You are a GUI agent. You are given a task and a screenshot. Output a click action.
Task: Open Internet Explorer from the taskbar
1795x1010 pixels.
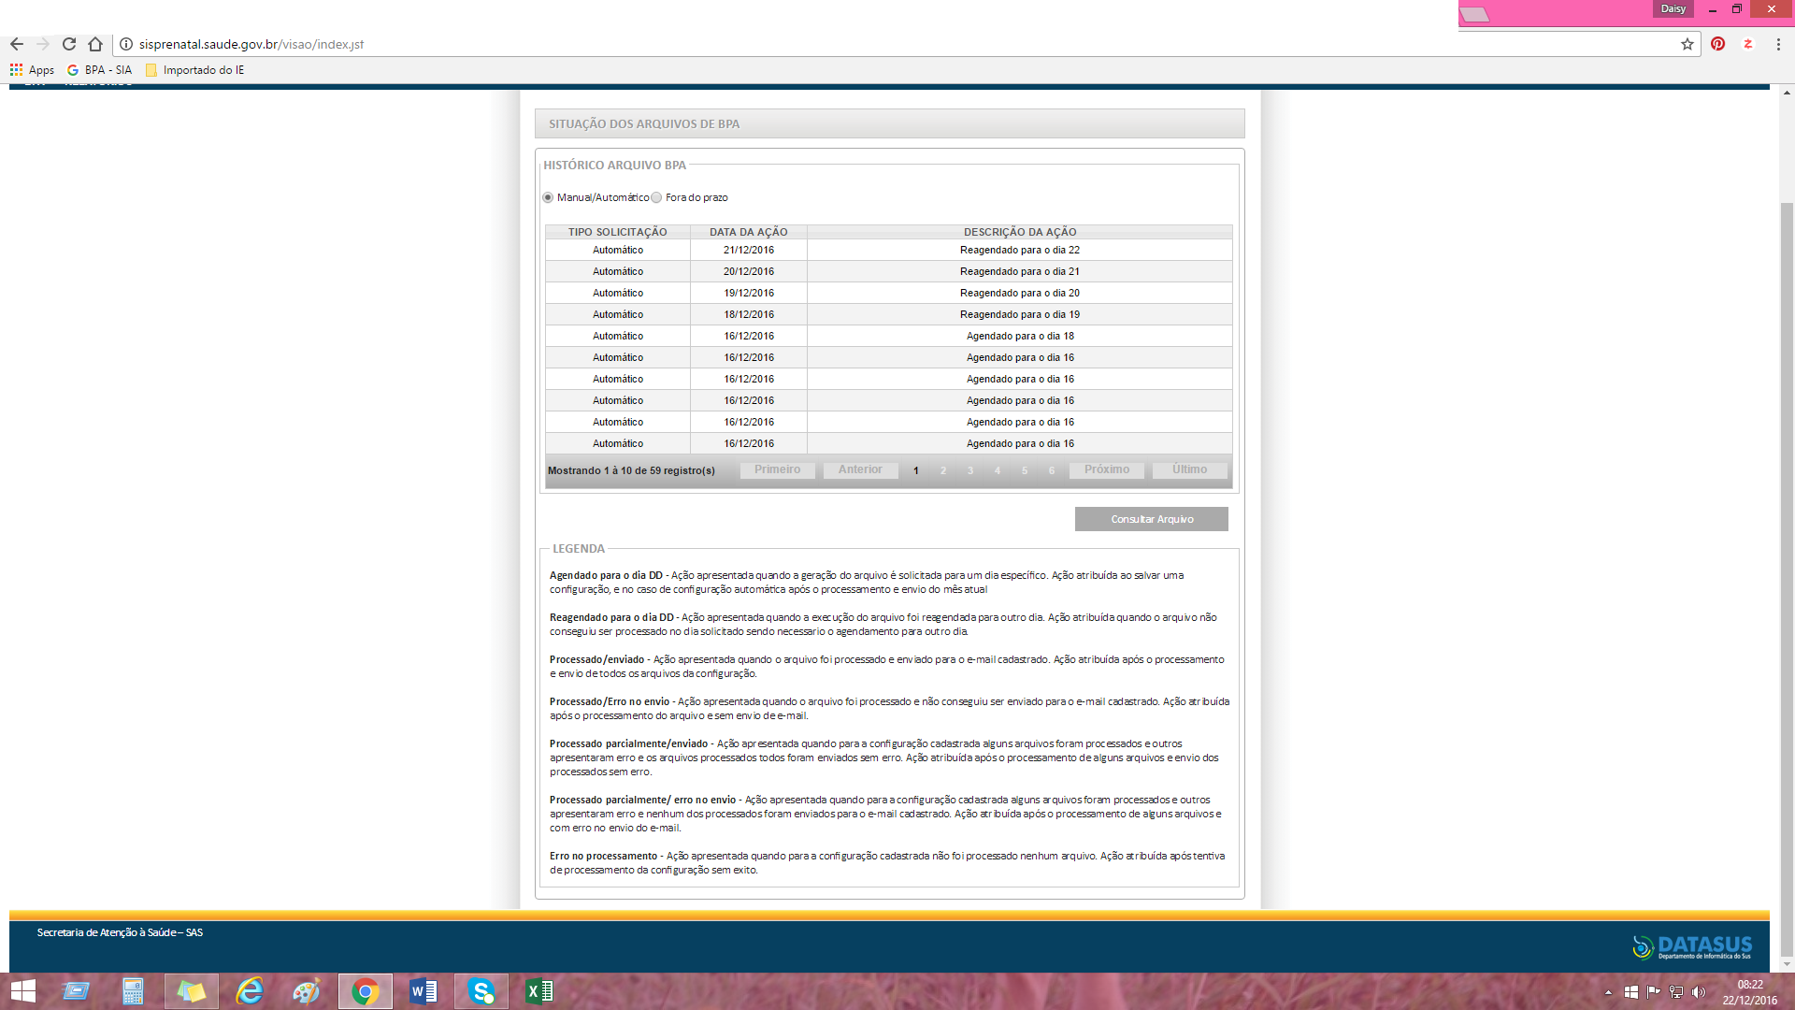pyautogui.click(x=250, y=991)
